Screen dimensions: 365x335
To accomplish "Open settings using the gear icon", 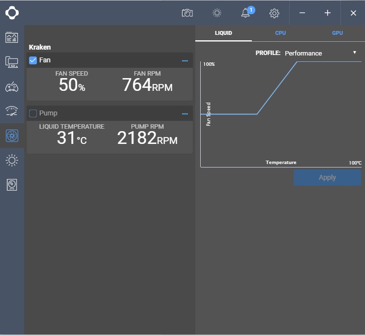I will tap(274, 13).
